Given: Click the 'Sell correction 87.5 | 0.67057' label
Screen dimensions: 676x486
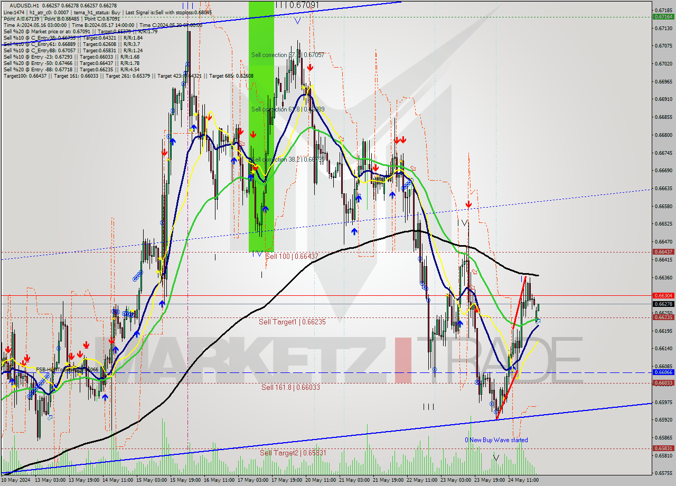Looking at the screenshot, I should click(288, 55).
